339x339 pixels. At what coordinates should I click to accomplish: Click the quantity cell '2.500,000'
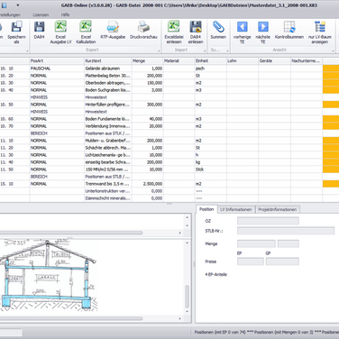tap(147, 184)
